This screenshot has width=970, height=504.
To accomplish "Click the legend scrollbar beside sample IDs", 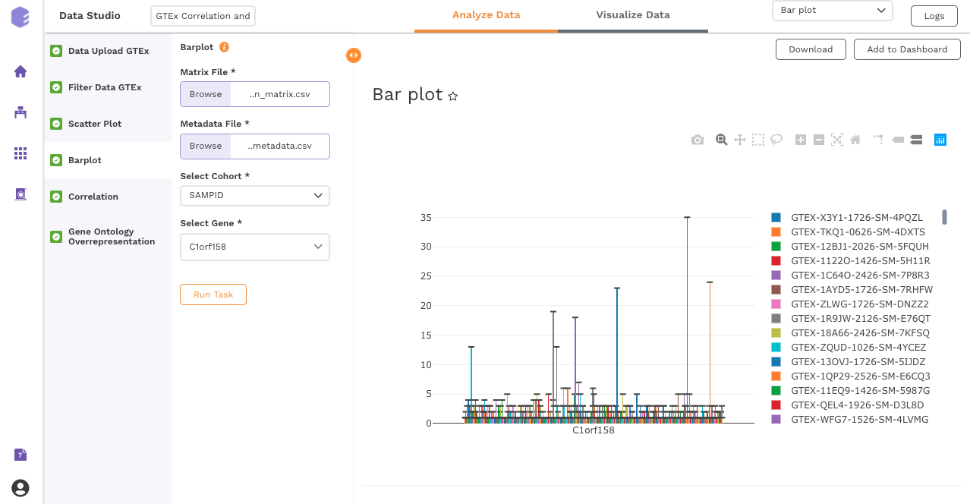I will click(943, 216).
